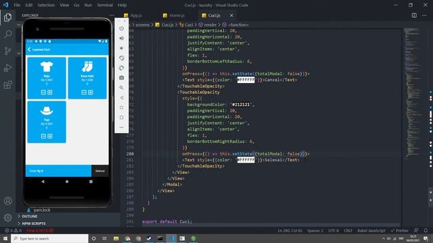Tap the minus button on the Kaos Kaki card

click(84, 92)
